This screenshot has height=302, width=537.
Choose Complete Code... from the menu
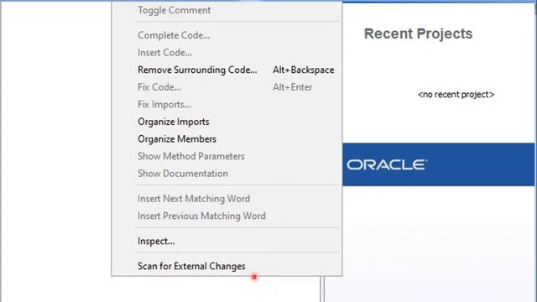click(227, 35)
